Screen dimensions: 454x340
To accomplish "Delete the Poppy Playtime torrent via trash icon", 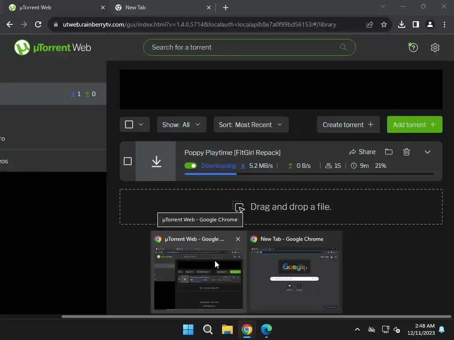I will (407, 152).
